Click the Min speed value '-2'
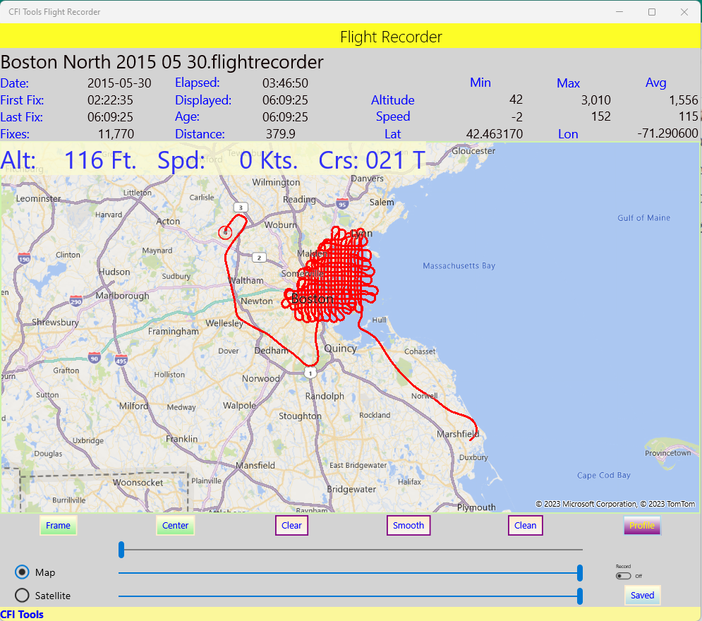 click(517, 117)
